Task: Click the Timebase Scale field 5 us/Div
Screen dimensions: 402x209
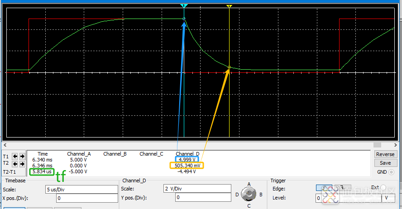Action: (x=81, y=190)
